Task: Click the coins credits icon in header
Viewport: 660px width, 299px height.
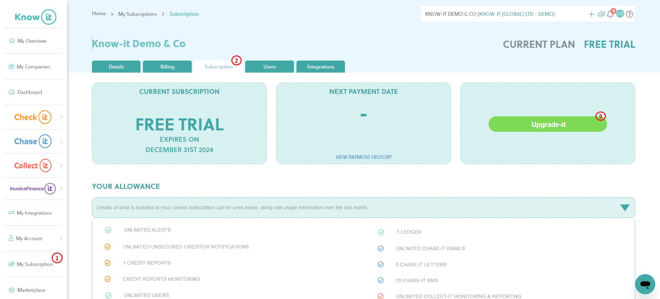Action: pos(601,14)
